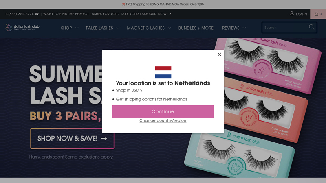The image size is (326, 183).
Task: Open the SHOP menu
Action: pyautogui.click(x=66, y=28)
